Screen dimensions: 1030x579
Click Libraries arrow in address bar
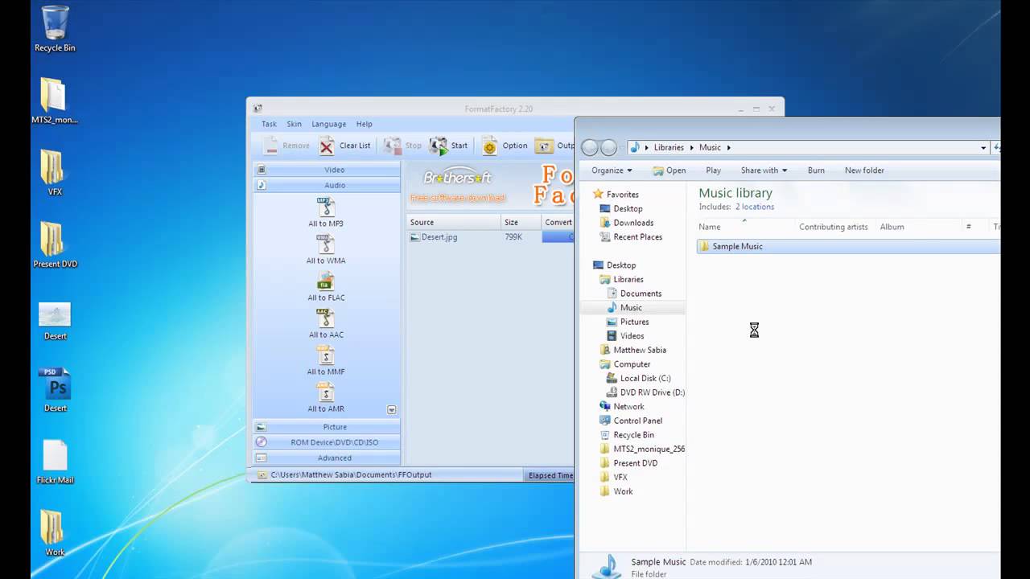click(x=690, y=148)
